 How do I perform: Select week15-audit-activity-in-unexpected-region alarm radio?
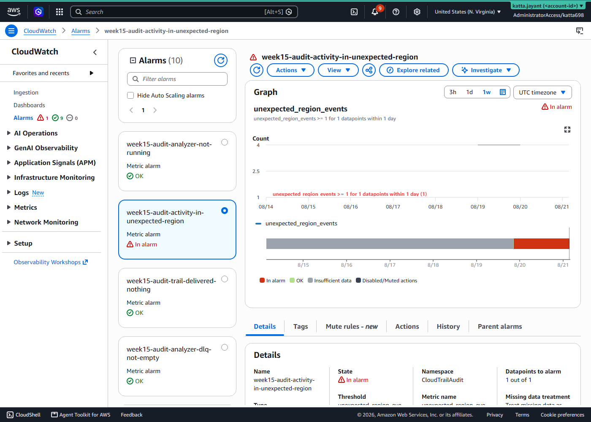pos(225,211)
